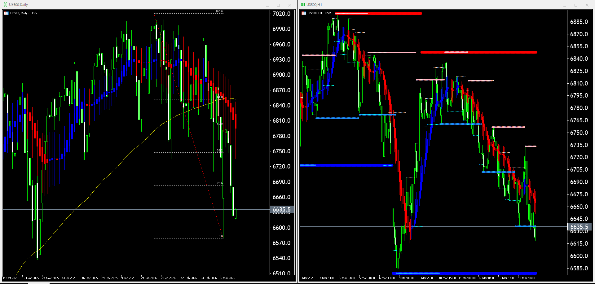Click the 6960.0 price on the Daily scale
Screen dimensions: 595x284
click(x=282, y=44)
